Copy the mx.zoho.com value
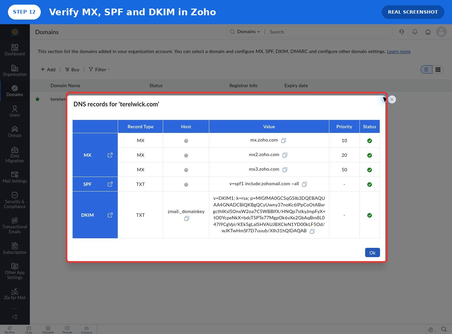The width and height of the screenshot is (452, 334). click(x=284, y=140)
